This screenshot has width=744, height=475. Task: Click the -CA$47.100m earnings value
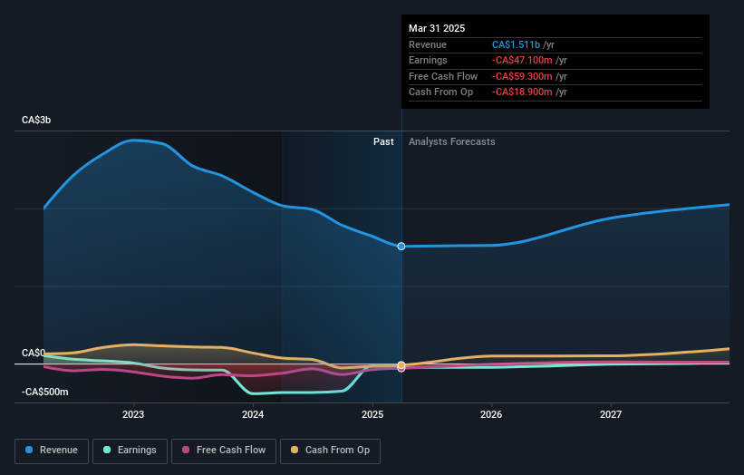click(522, 60)
